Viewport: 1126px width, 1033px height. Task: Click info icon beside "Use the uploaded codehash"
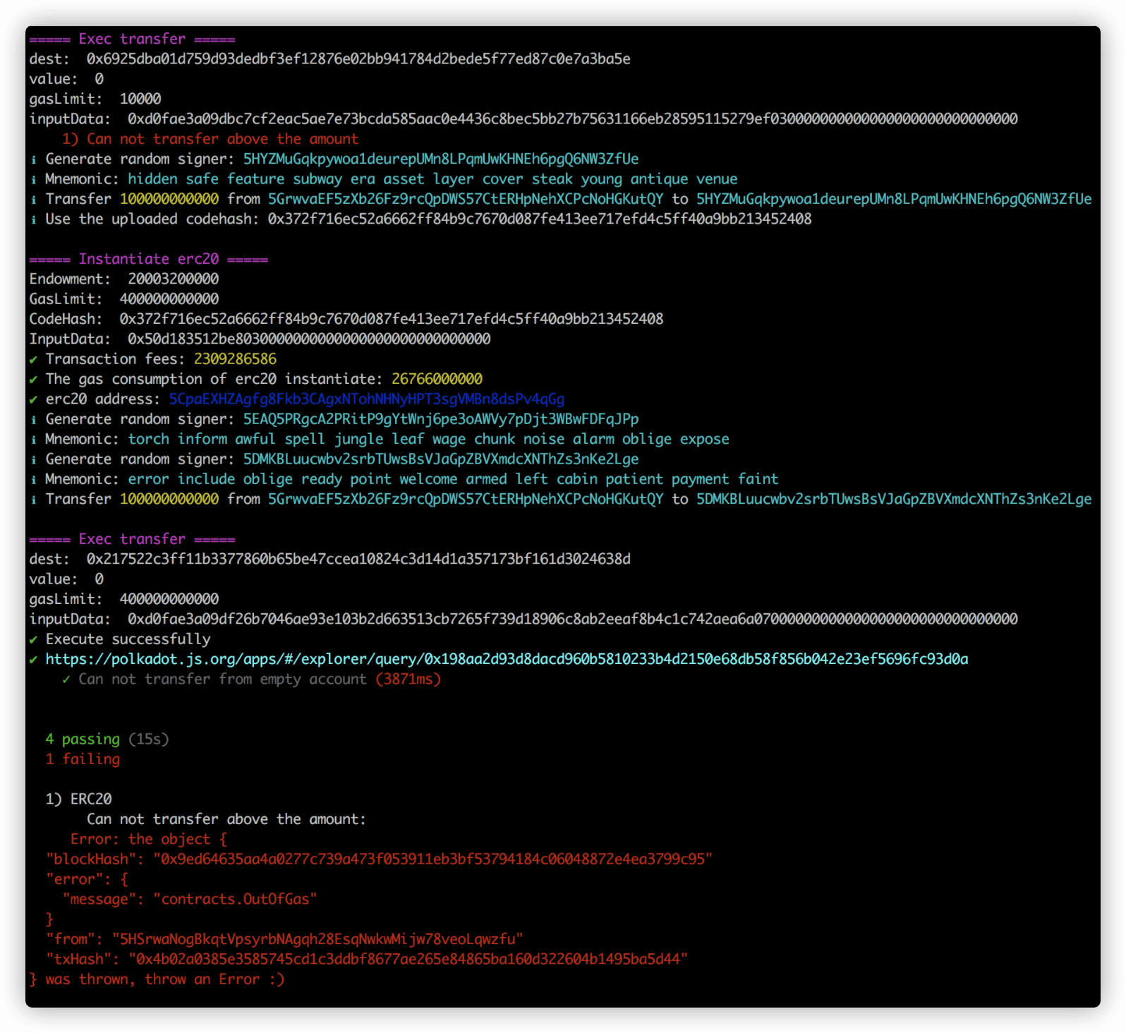(33, 219)
